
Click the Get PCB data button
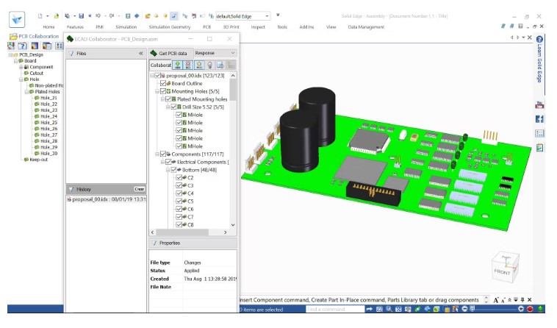pyautogui.click(x=168, y=53)
